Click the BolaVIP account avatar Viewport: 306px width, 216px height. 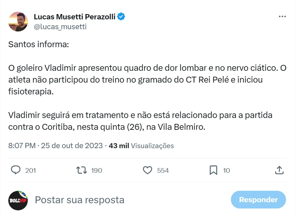coord(18,200)
